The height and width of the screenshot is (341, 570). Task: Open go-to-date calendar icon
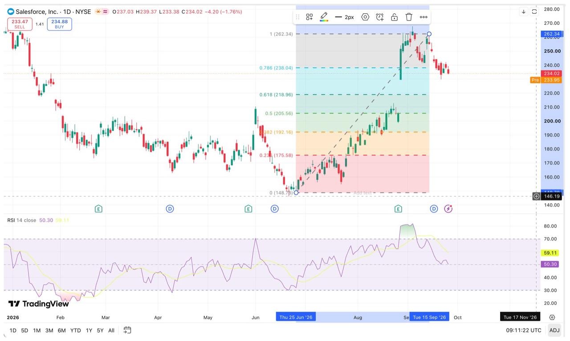127,330
